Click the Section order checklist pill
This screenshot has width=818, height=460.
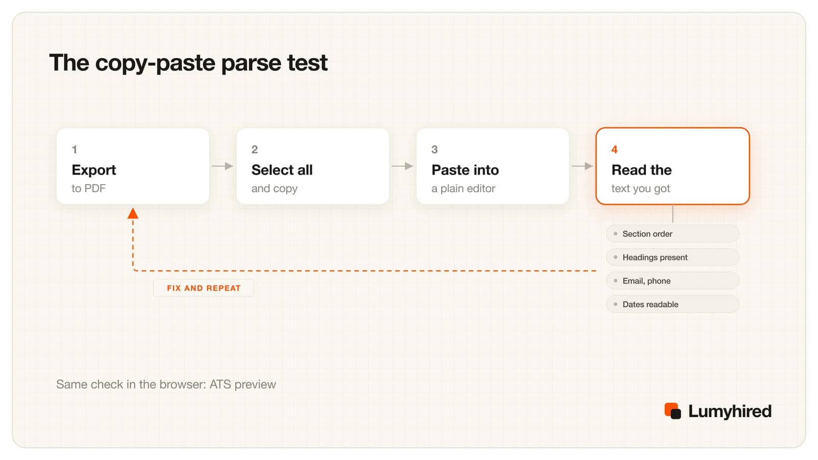pos(673,234)
